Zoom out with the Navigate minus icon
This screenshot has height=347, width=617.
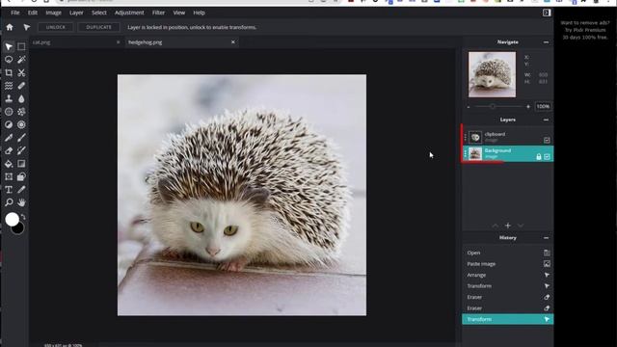[x=469, y=107]
